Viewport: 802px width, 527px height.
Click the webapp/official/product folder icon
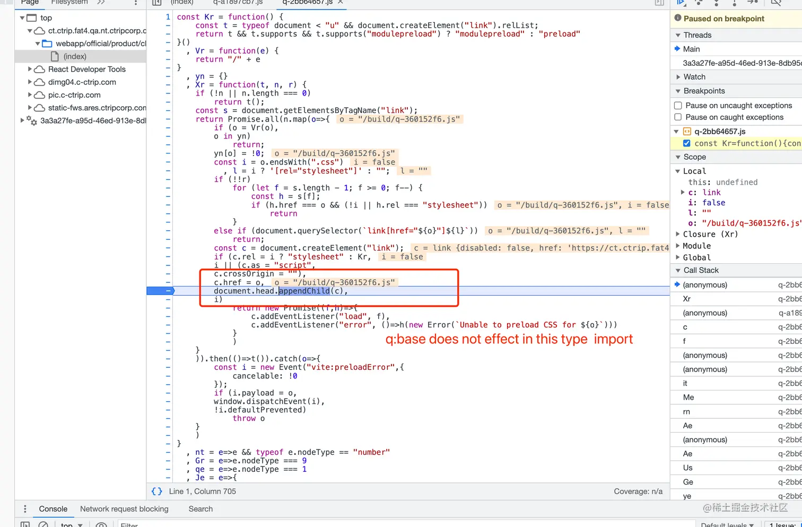coord(47,44)
